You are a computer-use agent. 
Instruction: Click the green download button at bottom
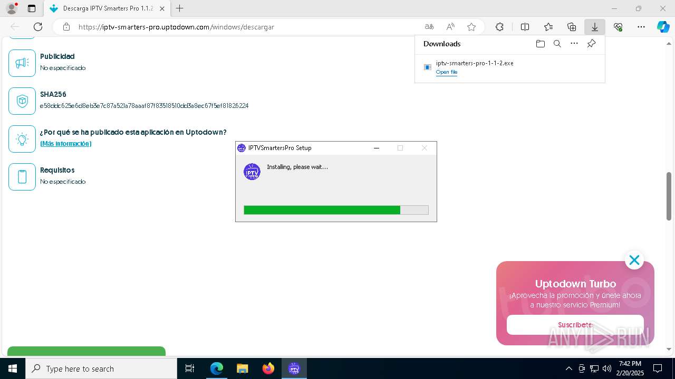click(x=86, y=351)
